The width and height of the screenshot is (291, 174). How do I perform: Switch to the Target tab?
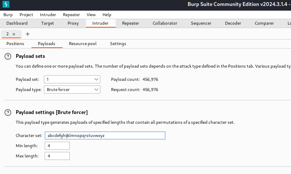(x=48, y=23)
